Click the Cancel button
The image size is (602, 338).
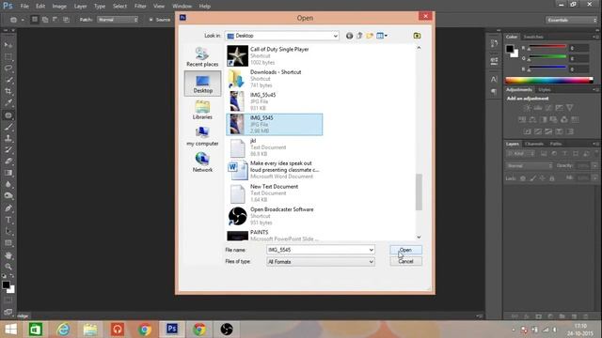click(405, 261)
